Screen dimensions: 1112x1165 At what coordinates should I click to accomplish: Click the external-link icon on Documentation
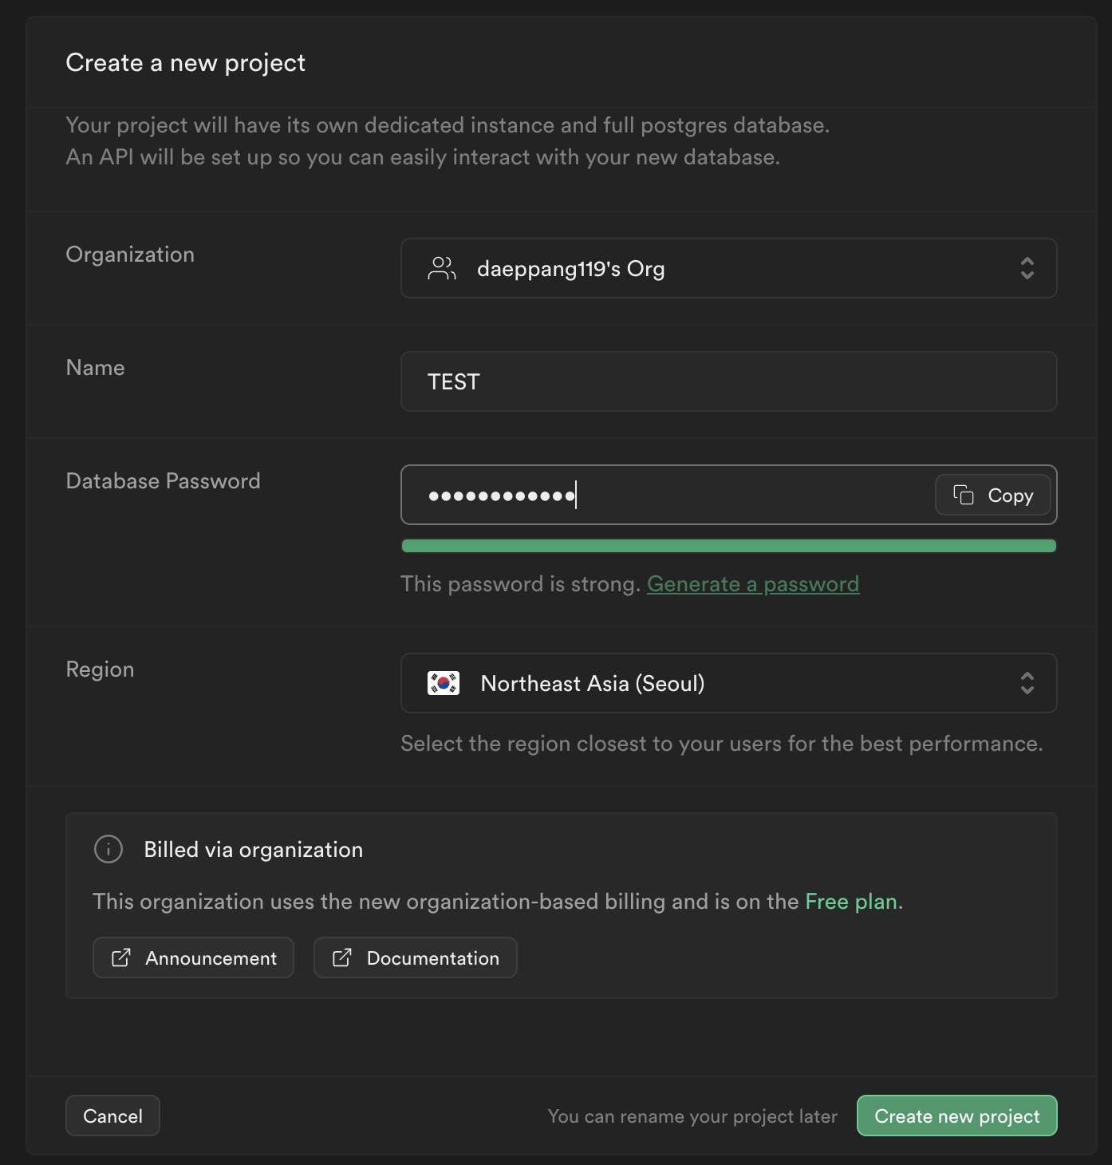point(341,958)
